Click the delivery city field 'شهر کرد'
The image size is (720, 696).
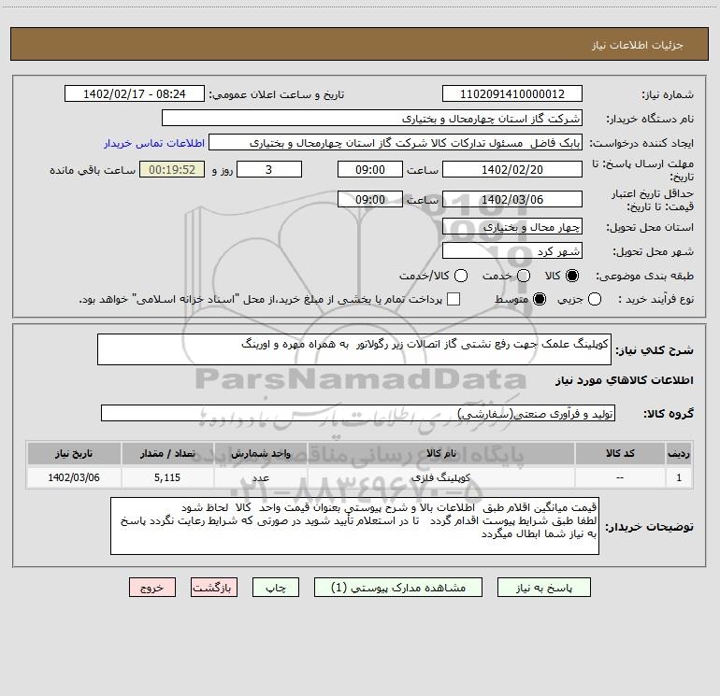click(x=512, y=251)
